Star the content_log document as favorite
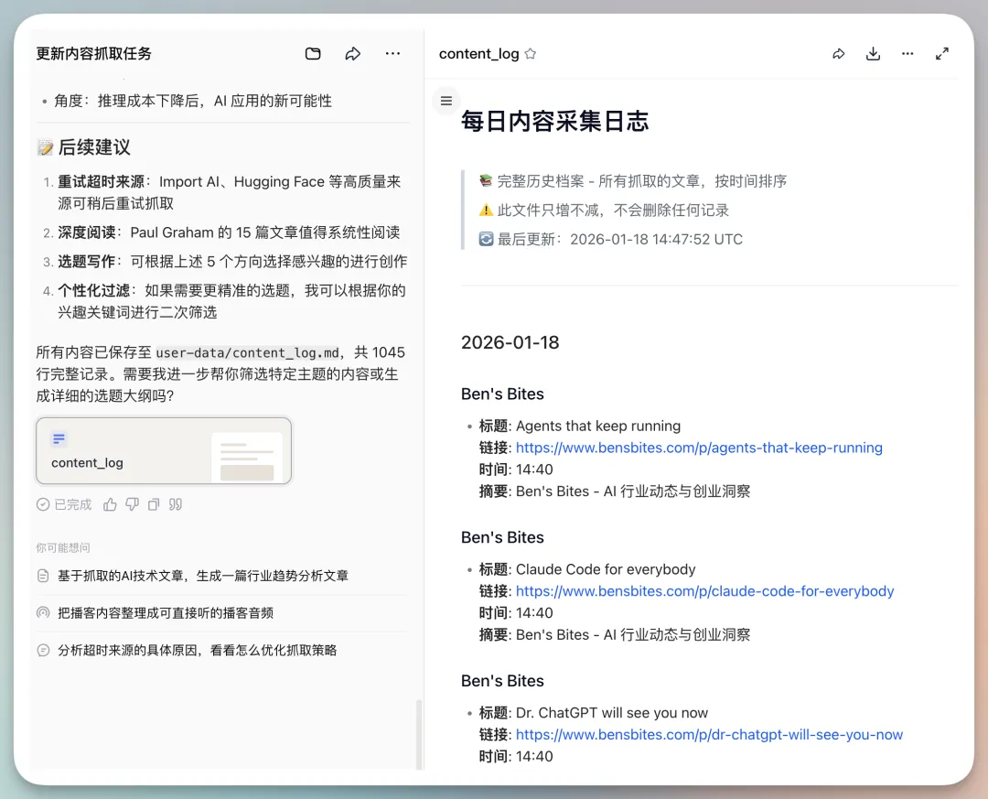The height and width of the screenshot is (799, 988). (531, 54)
